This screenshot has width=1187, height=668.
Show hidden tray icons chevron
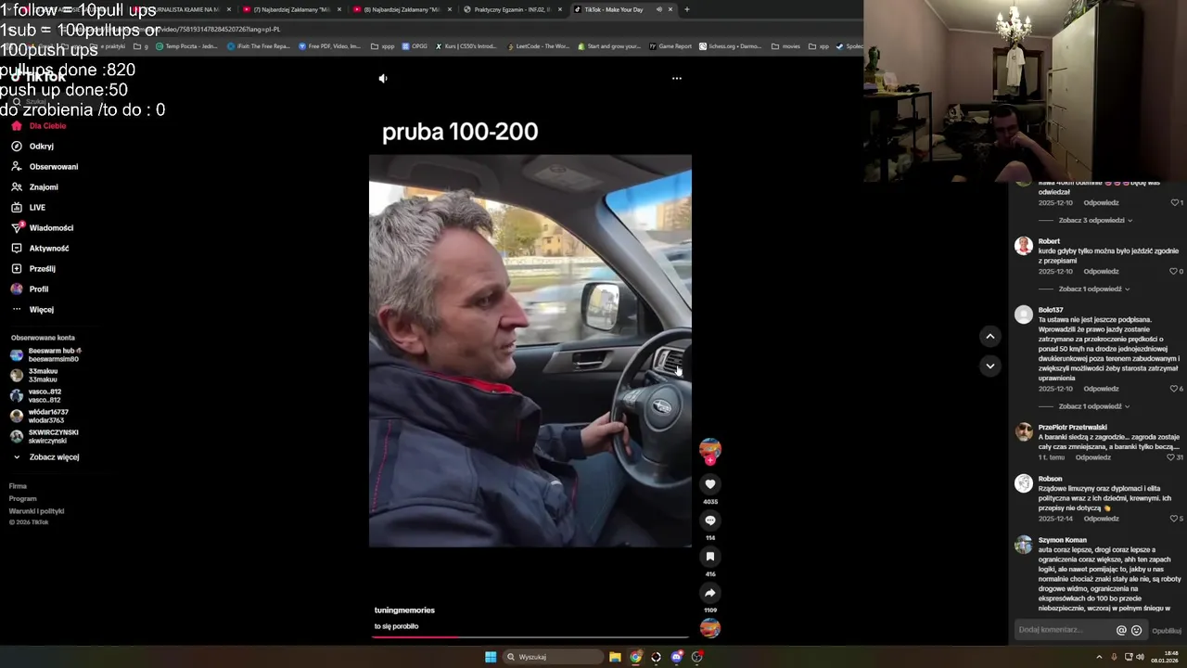pyautogui.click(x=1100, y=657)
